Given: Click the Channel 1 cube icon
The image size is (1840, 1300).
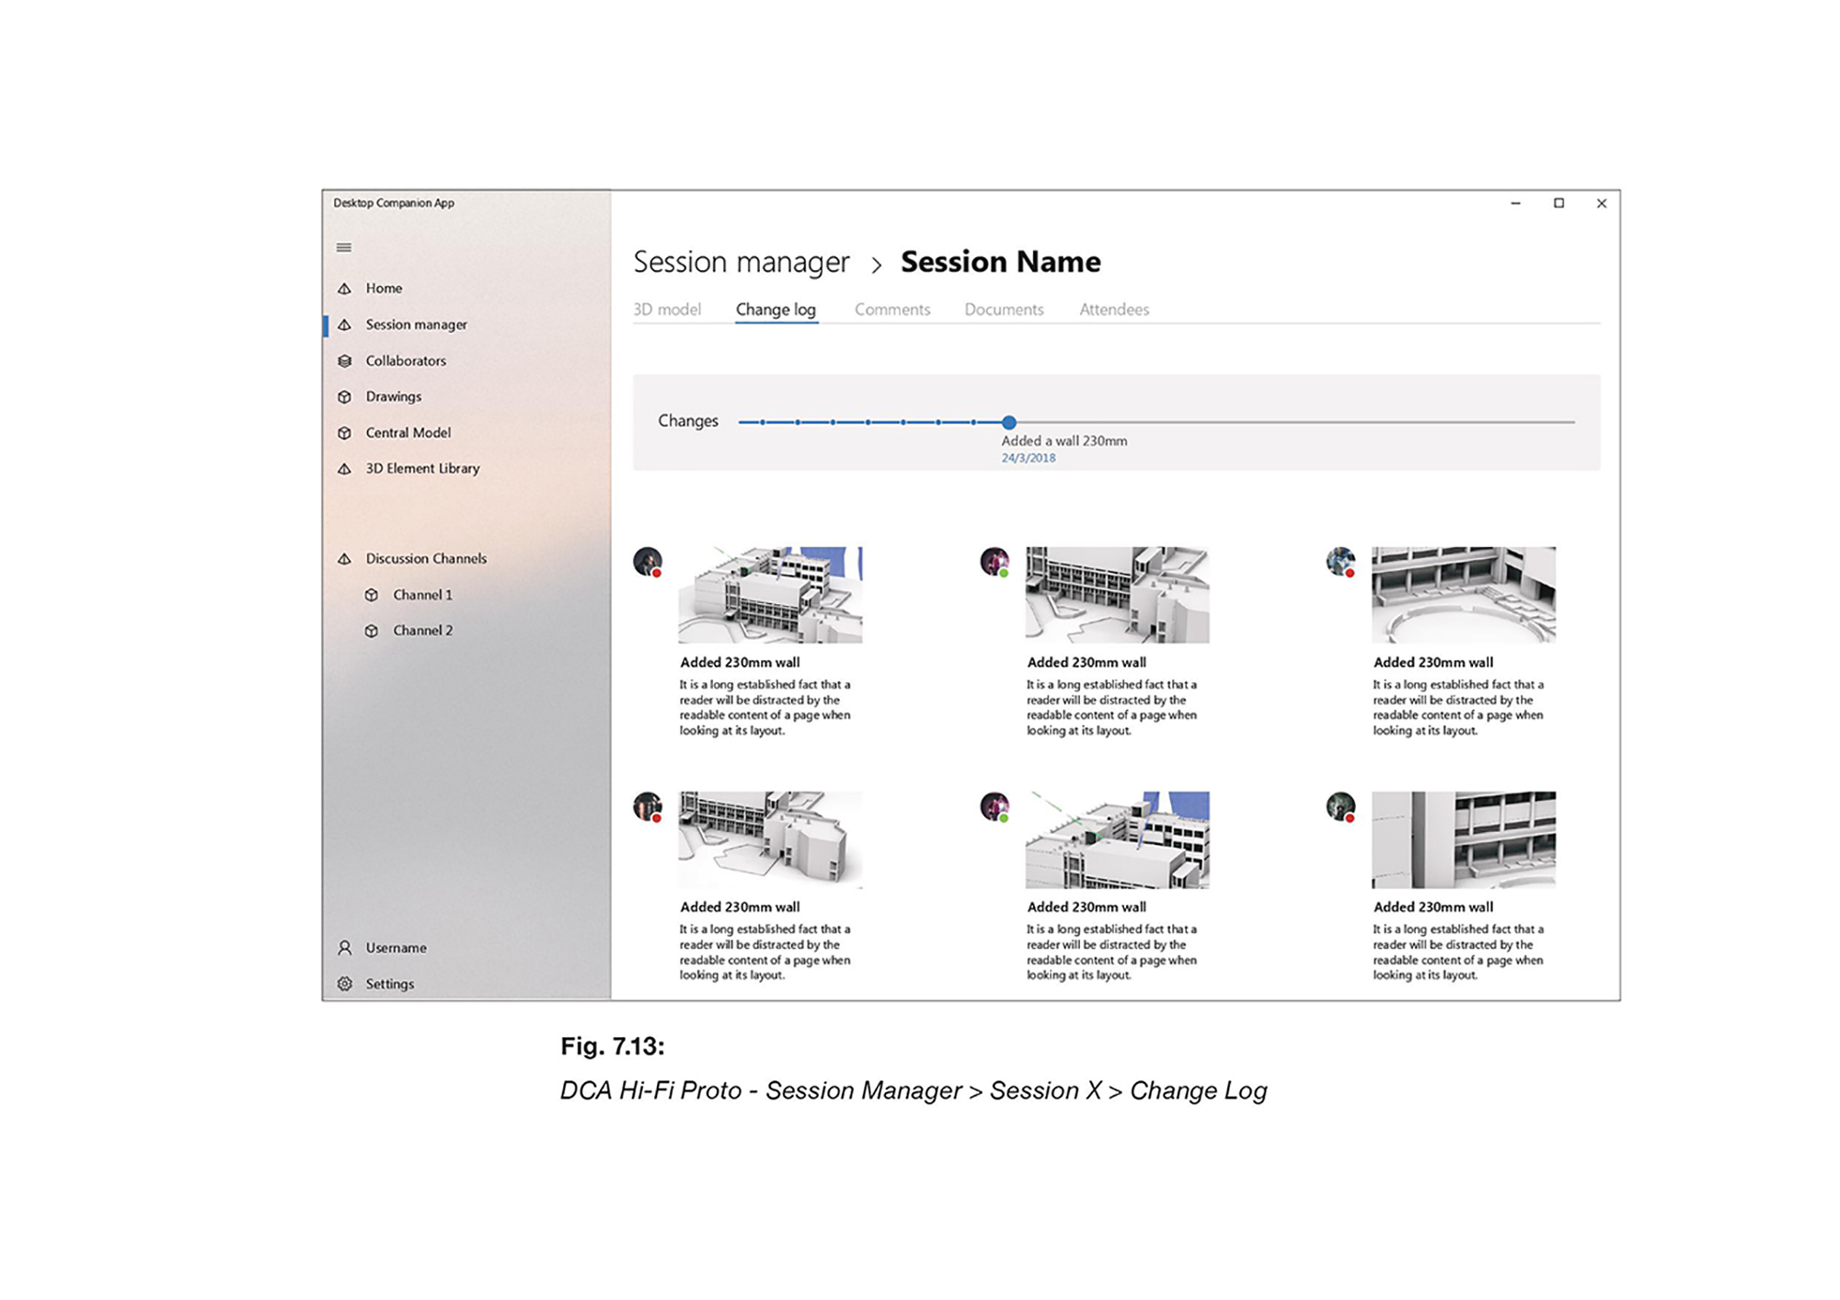Looking at the screenshot, I should (x=372, y=595).
